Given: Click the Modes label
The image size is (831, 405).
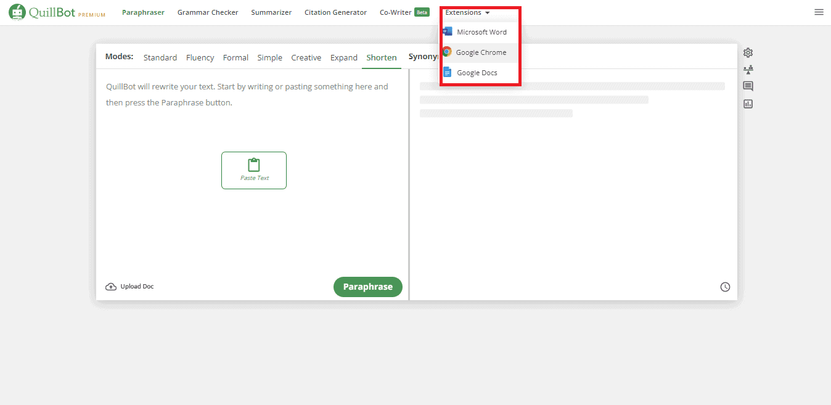Looking at the screenshot, I should [119, 56].
